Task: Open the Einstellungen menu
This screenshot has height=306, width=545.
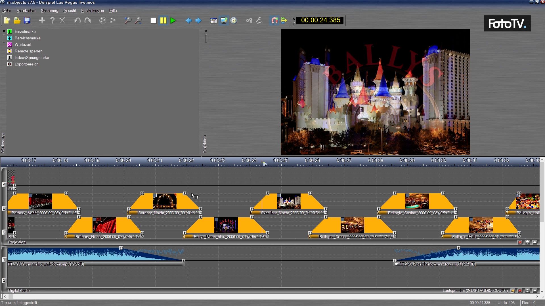Action: click(x=93, y=10)
